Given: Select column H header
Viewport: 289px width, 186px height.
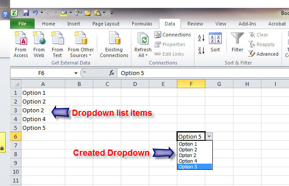Looking at the screenshot, I should tap(247, 84).
